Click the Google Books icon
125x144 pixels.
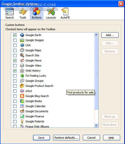tap(22, 101)
